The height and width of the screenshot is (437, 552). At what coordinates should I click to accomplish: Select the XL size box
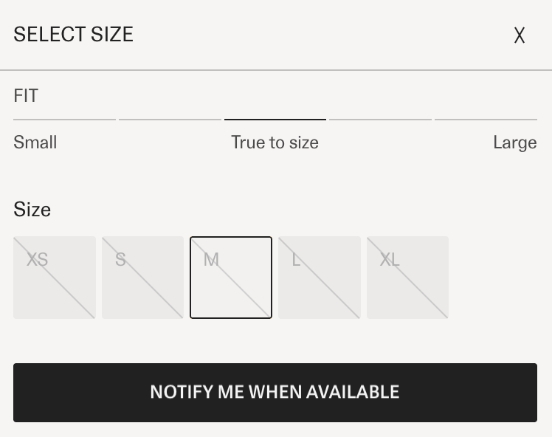tap(407, 278)
